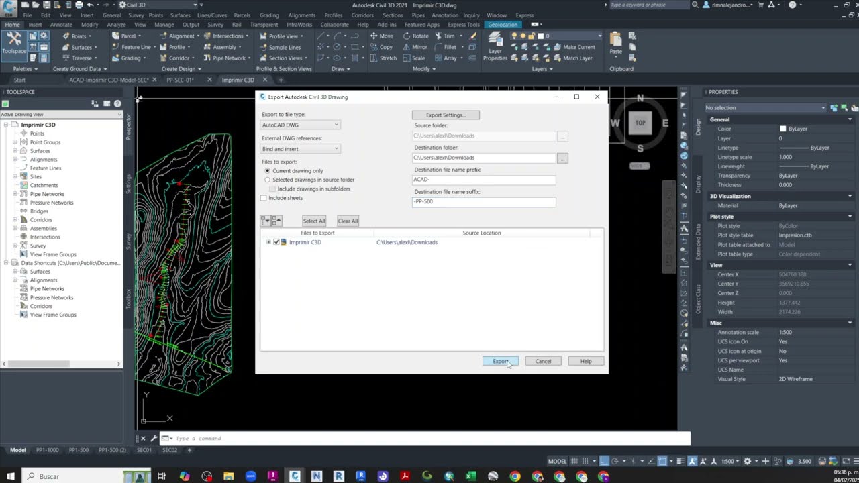This screenshot has height=483, width=859.
Task: Expand the Pipe Networks tree node
Action: point(15,194)
